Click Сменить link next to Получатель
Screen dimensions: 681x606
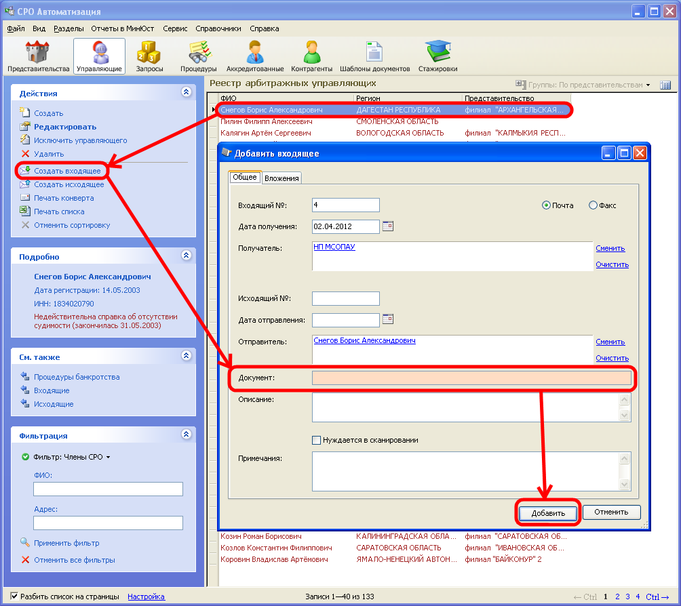tap(610, 248)
